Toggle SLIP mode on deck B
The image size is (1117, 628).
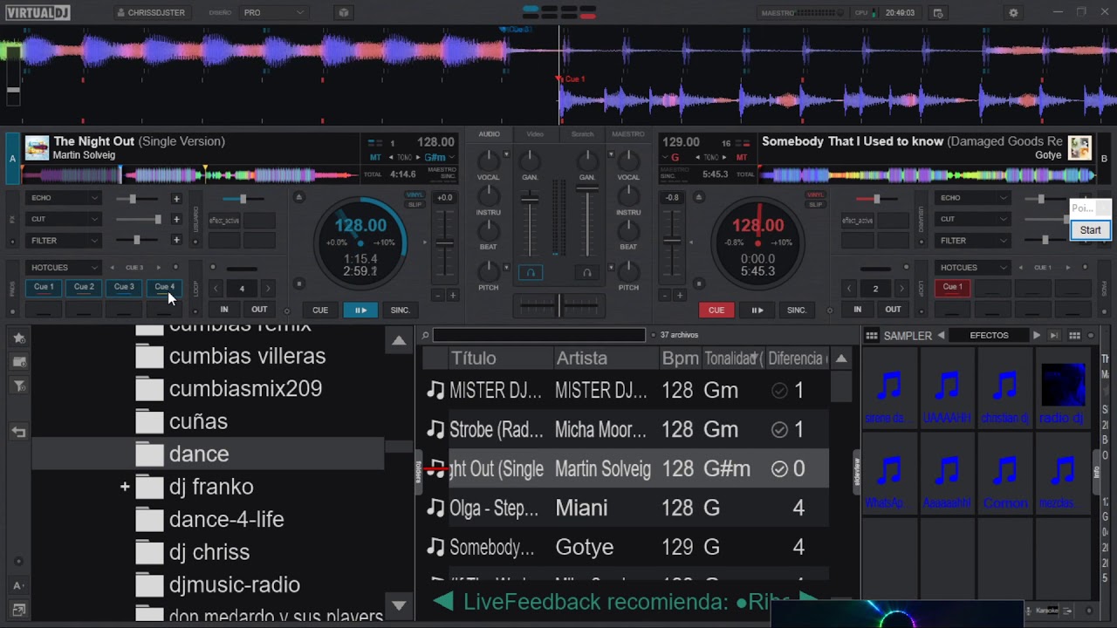[815, 204]
